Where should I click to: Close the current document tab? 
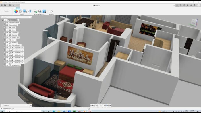point(174,5)
